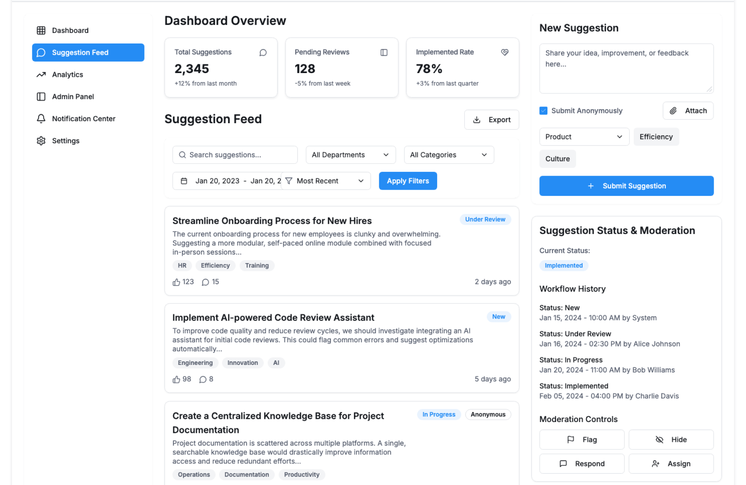Click the speech bubble icon on the Total Suggestions card
The width and height of the screenshot is (746, 485).
[263, 52]
